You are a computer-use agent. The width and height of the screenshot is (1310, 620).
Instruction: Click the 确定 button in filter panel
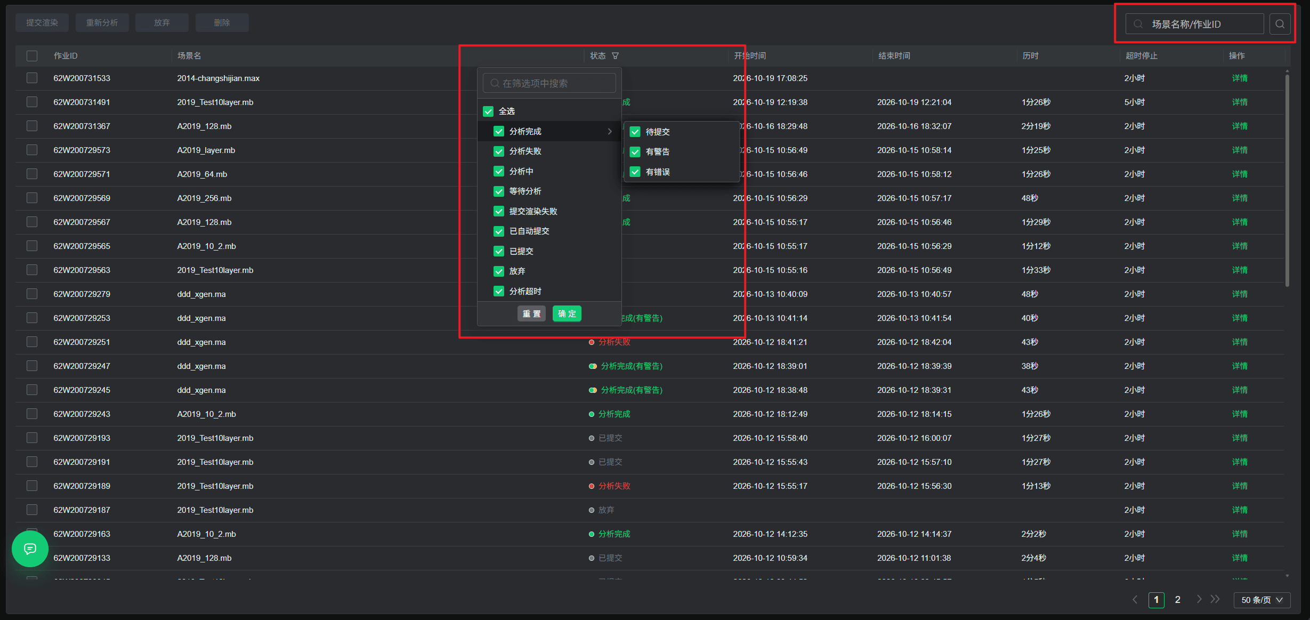(x=567, y=313)
